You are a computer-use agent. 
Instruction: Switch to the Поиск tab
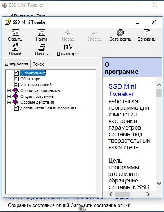point(38,64)
